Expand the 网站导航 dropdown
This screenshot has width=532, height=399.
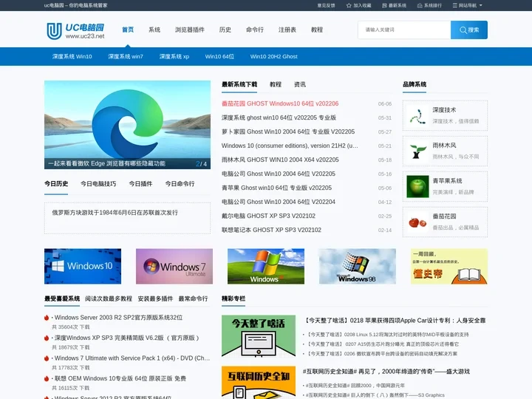click(467, 5)
